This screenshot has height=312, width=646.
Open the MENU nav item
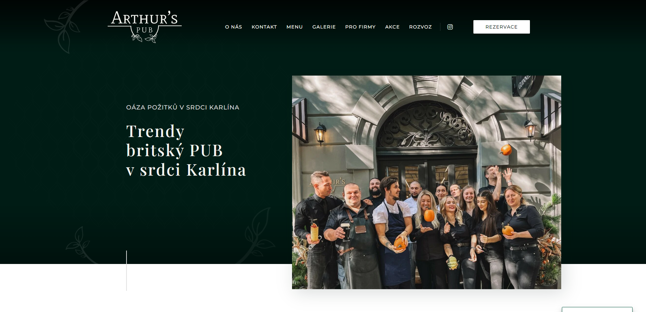(294, 27)
